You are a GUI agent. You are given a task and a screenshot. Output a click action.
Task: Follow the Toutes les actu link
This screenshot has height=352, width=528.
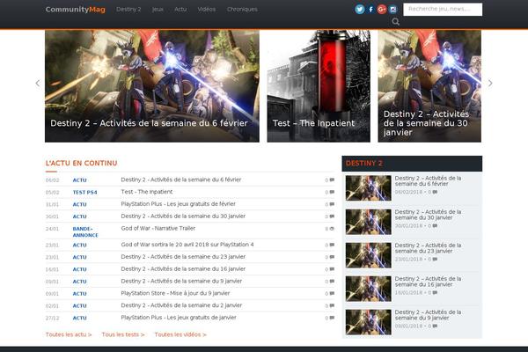pyautogui.click(x=69, y=334)
